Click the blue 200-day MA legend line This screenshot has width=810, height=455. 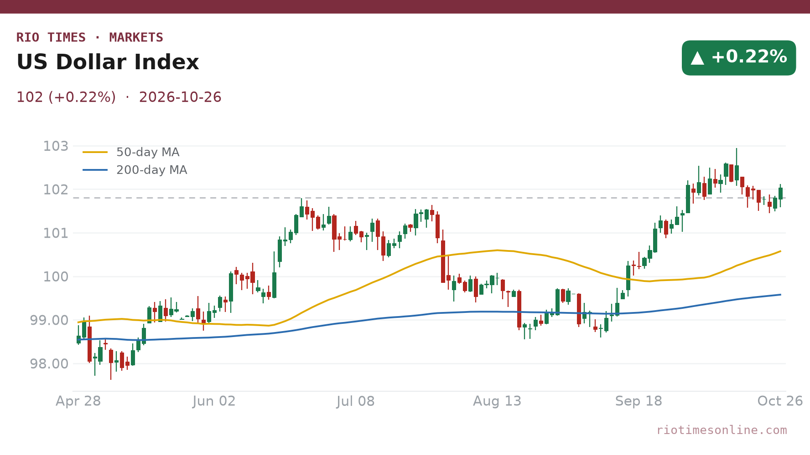point(95,170)
